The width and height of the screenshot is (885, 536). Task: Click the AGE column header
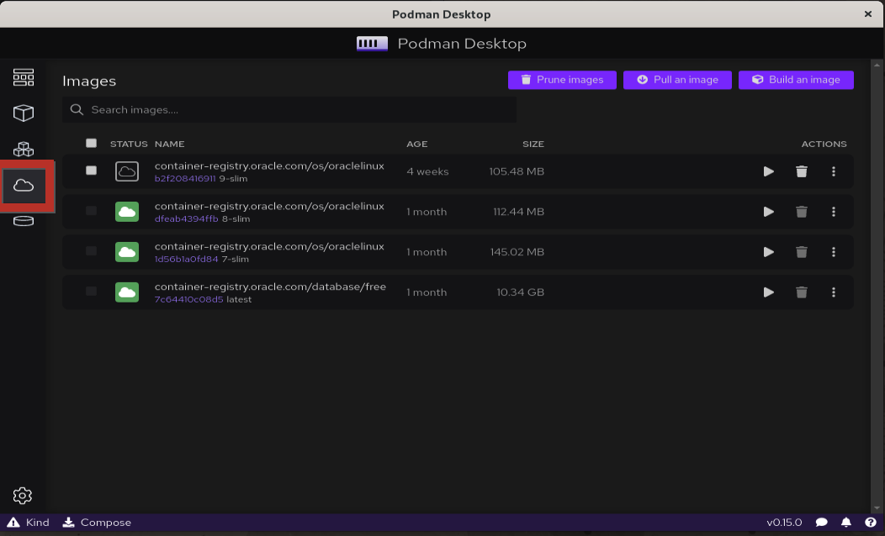click(417, 145)
